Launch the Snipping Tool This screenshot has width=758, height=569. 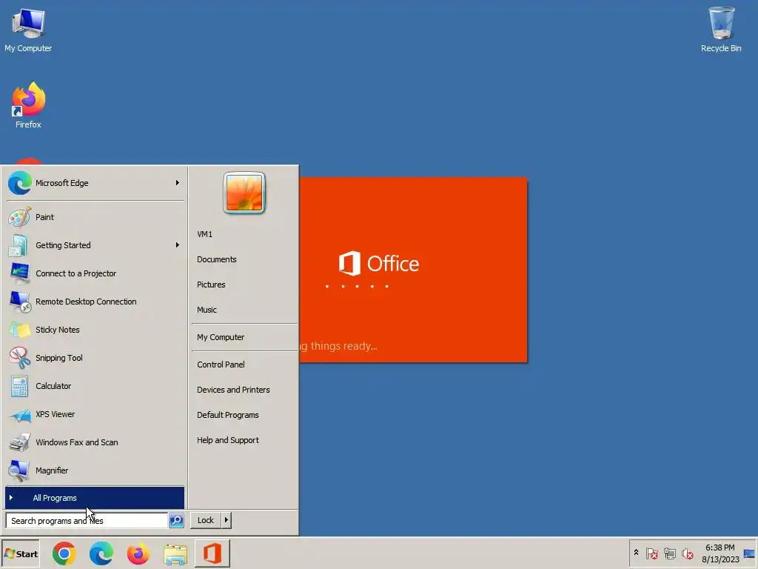95,358
